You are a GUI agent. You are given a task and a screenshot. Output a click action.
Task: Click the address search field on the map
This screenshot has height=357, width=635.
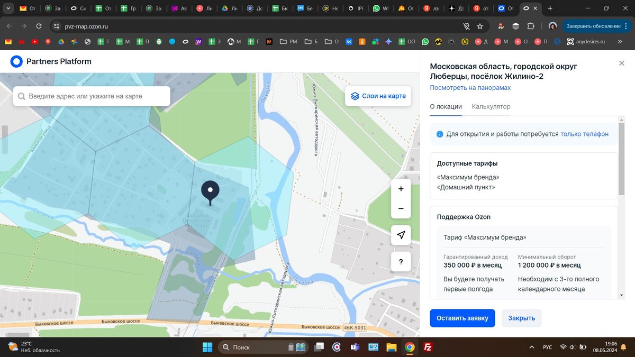coord(92,96)
